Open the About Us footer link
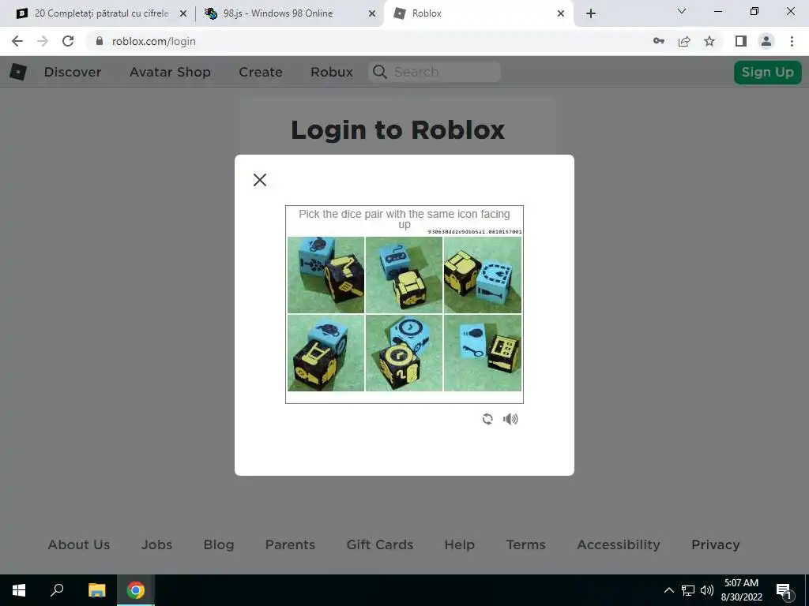Screen dimensions: 809x606 click(x=79, y=544)
